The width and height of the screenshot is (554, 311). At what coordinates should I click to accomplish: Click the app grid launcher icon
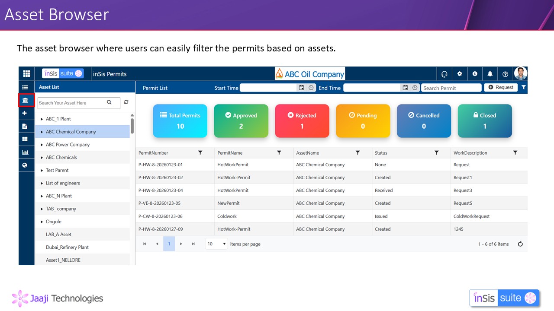click(26, 74)
